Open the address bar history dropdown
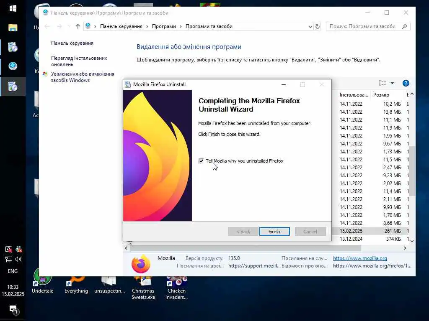 coord(310,26)
